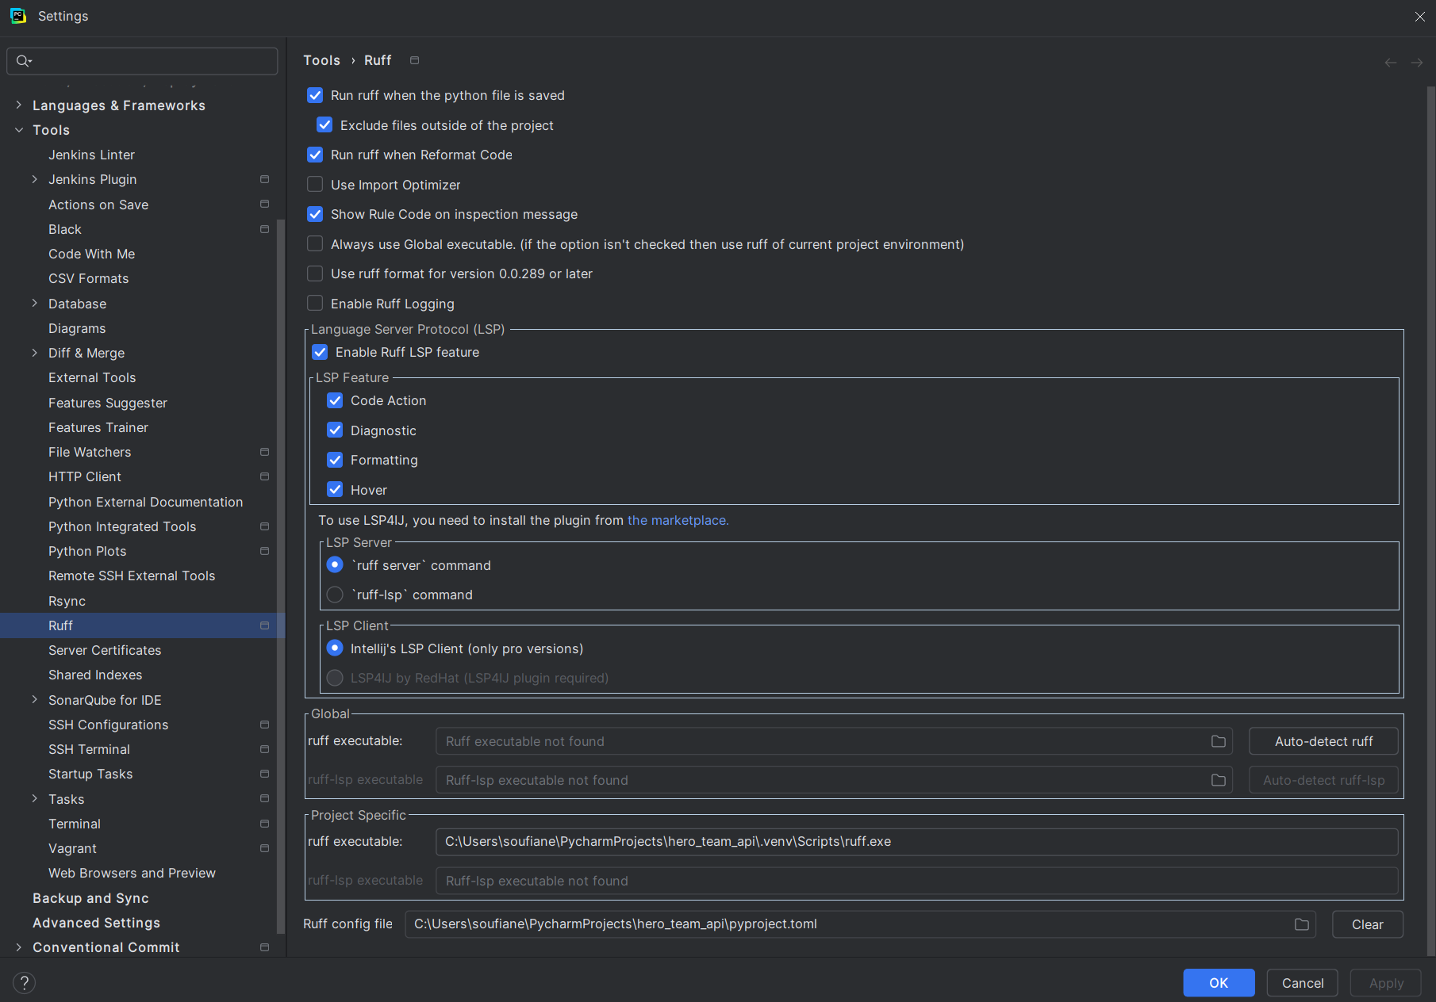1436x1002 pixels.
Task: Click project icon beside Conventional Commit
Action: click(264, 947)
